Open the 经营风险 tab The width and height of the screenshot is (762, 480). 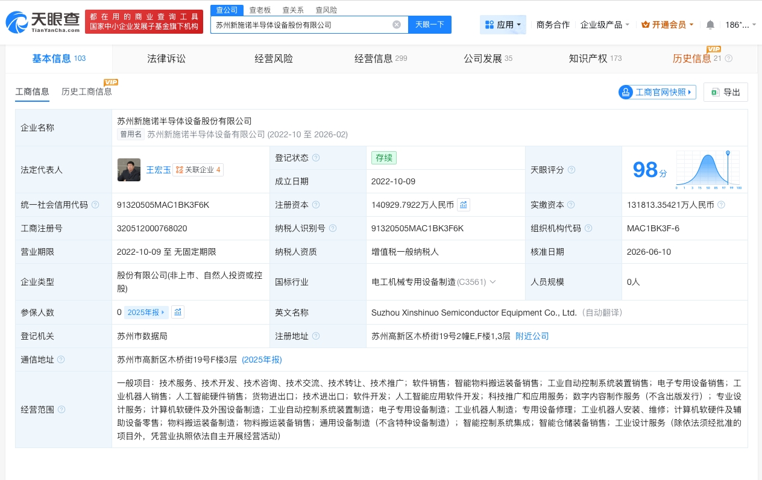[274, 58]
